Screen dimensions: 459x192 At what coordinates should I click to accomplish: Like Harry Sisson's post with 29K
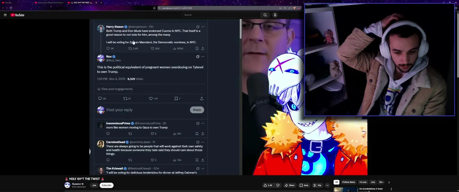click(155, 49)
